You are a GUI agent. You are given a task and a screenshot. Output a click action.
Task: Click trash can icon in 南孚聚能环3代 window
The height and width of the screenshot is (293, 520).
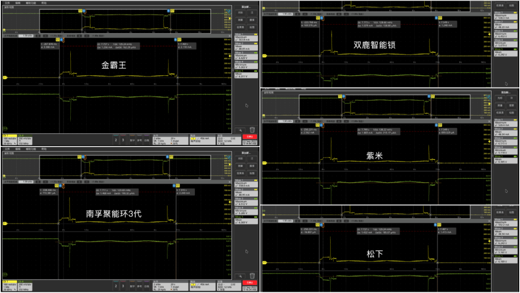(252, 276)
